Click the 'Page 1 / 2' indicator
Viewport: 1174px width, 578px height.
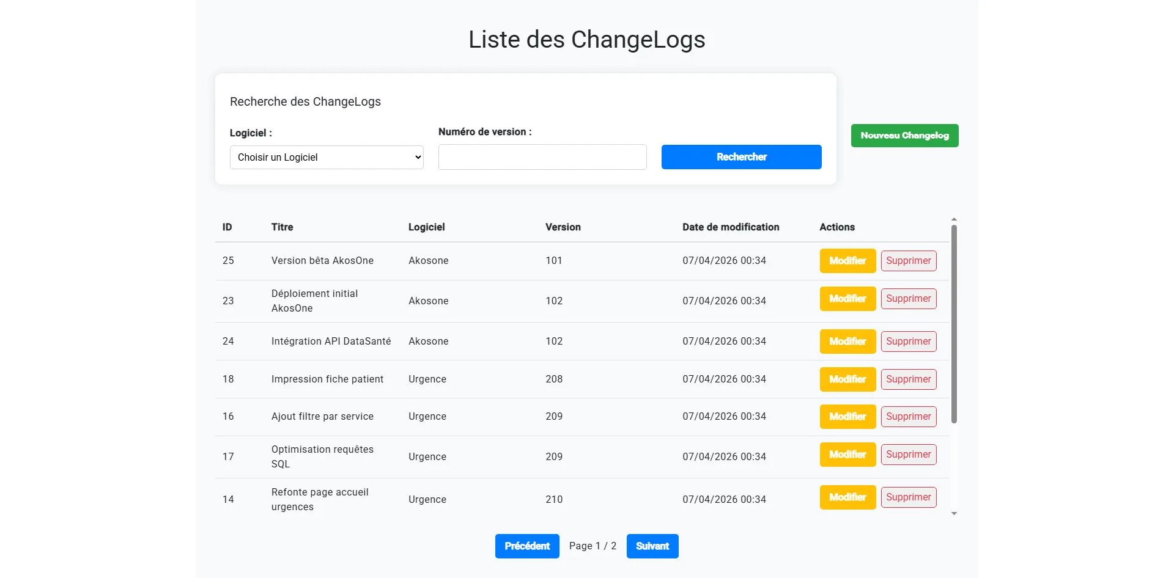tap(593, 546)
